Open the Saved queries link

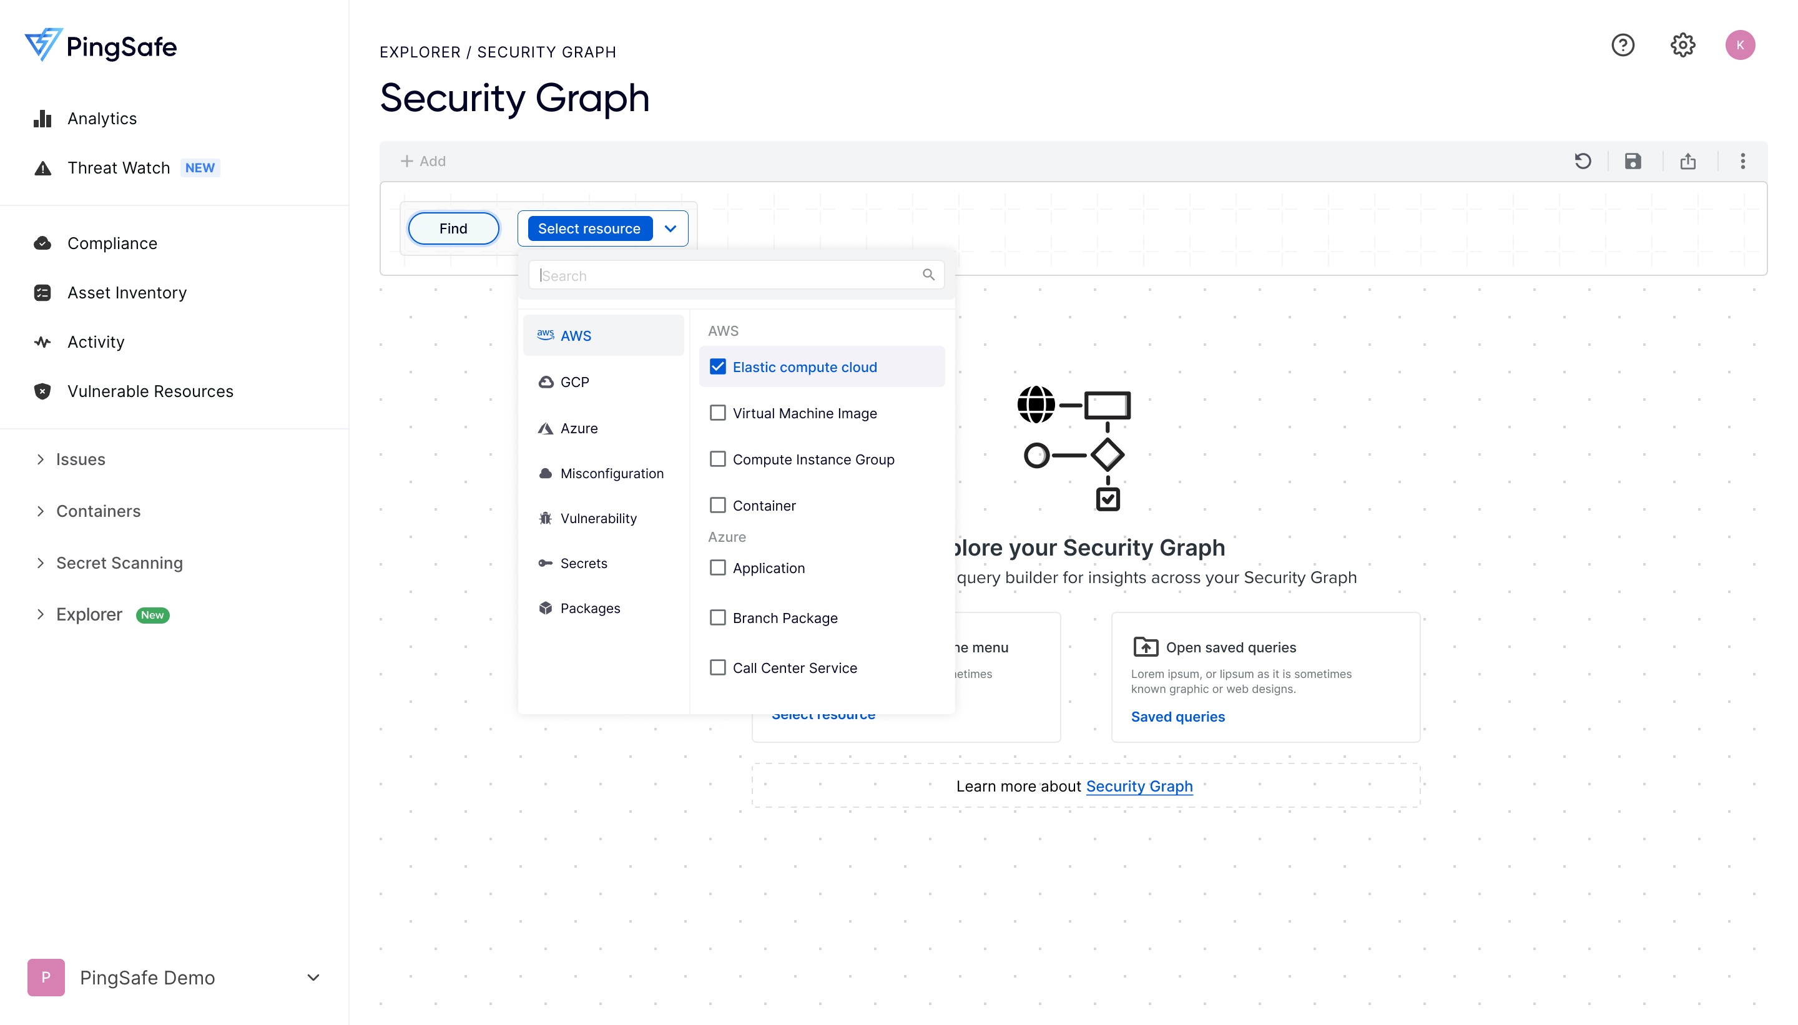click(1177, 716)
